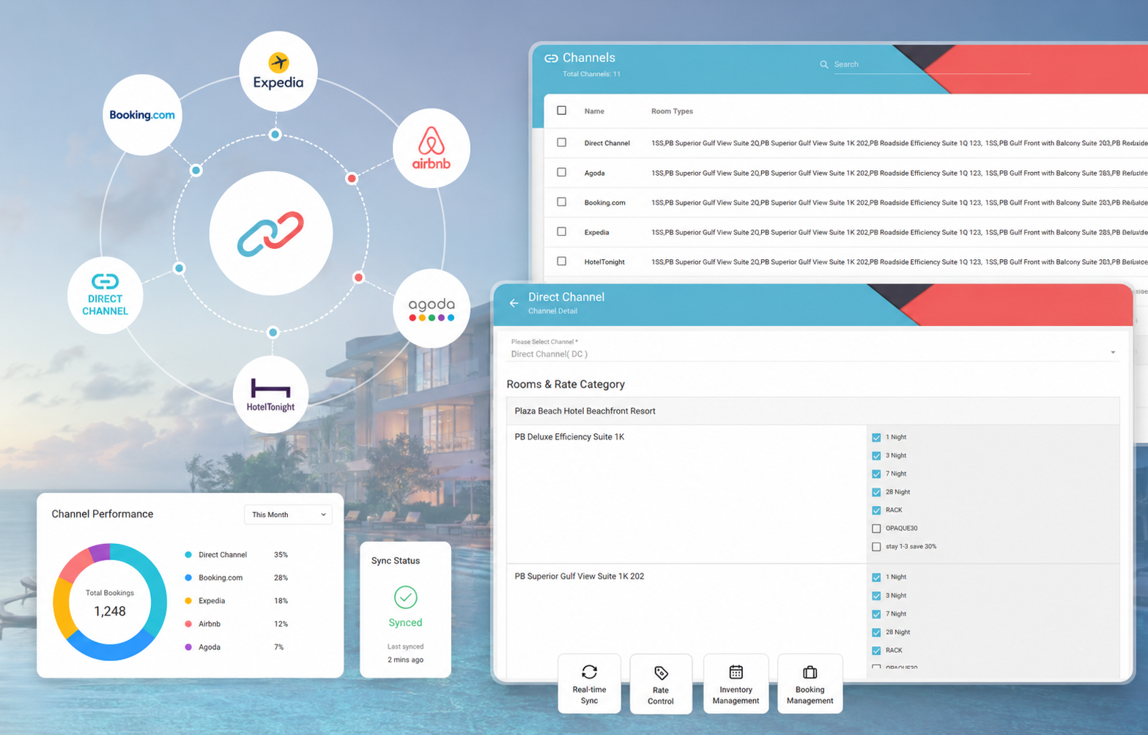Open Booking Management briefcase icon

point(810,672)
